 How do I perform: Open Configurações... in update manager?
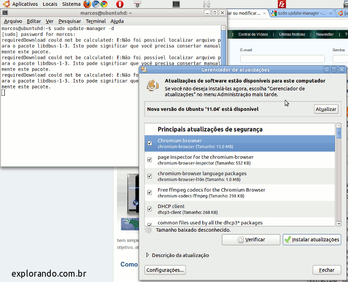[x=165, y=270]
